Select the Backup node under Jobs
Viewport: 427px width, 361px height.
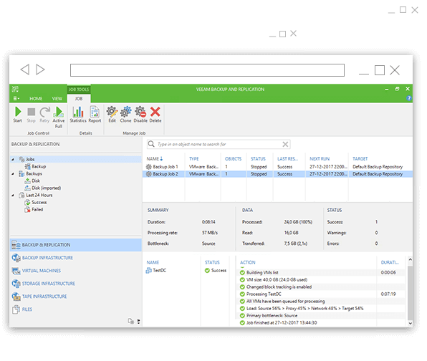click(x=35, y=166)
